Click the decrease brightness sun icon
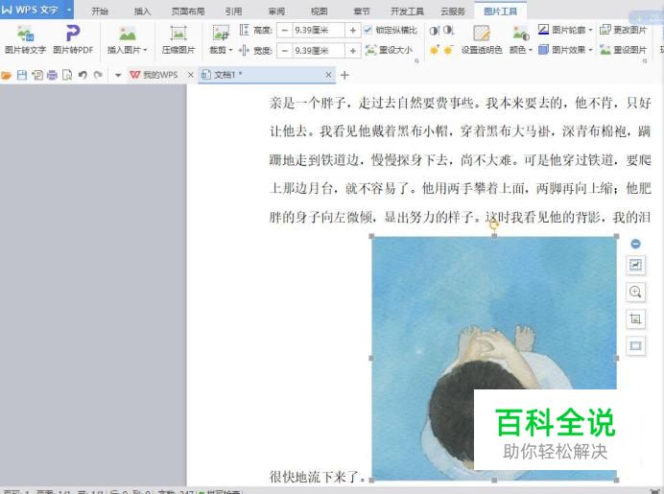The width and height of the screenshot is (664, 494). click(448, 50)
